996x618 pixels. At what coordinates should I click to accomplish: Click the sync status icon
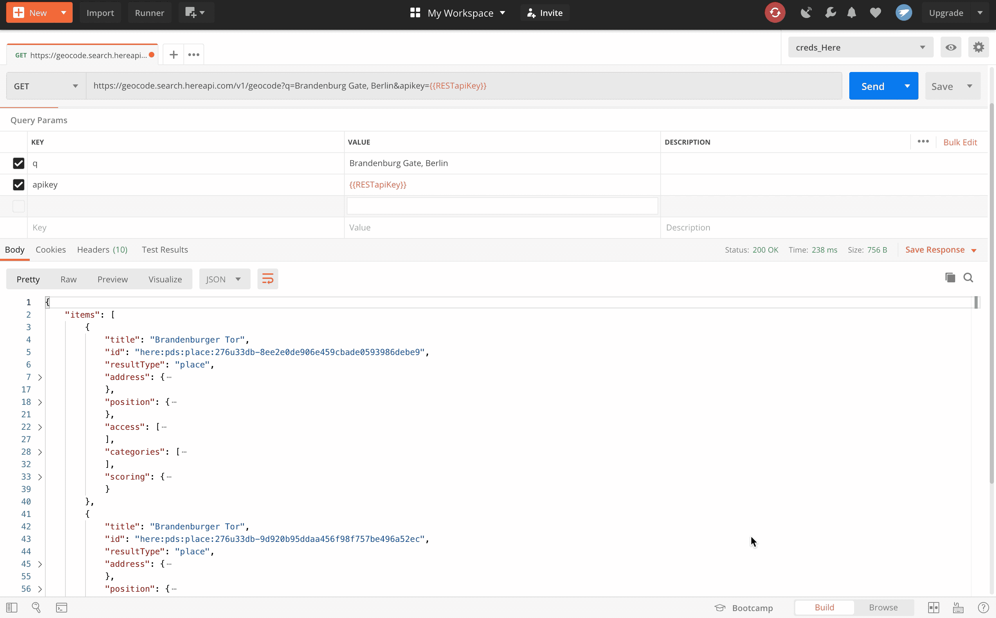point(775,13)
